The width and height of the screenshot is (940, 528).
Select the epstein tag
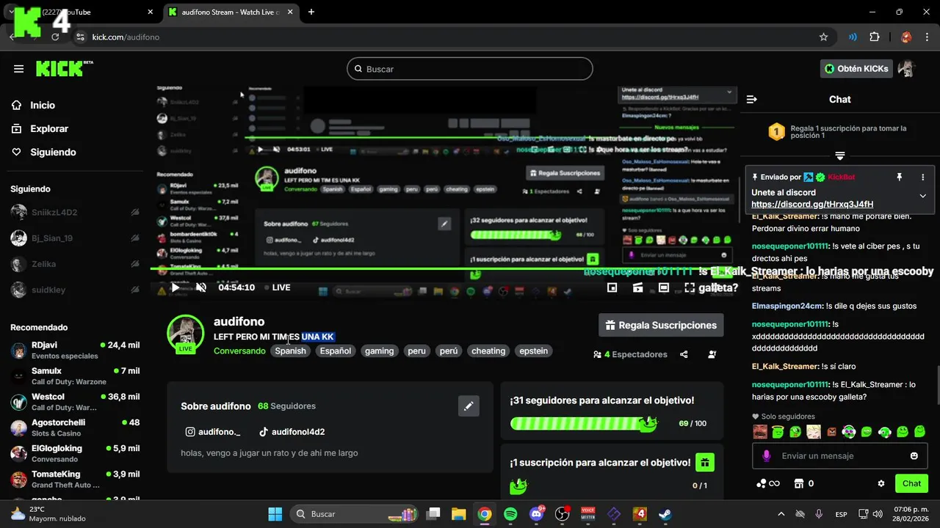(x=534, y=351)
